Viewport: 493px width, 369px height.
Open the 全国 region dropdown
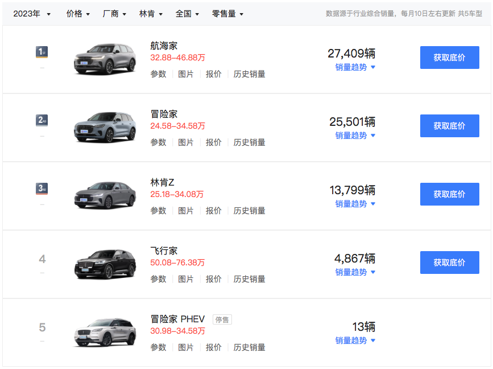pyautogui.click(x=187, y=14)
